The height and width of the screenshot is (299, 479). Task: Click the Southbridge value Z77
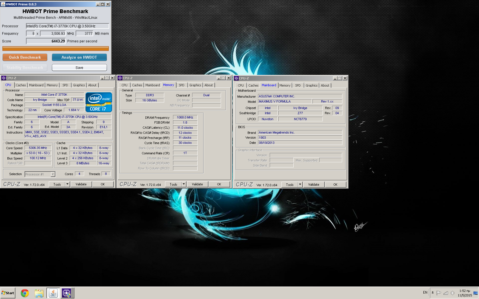[x=300, y=113]
